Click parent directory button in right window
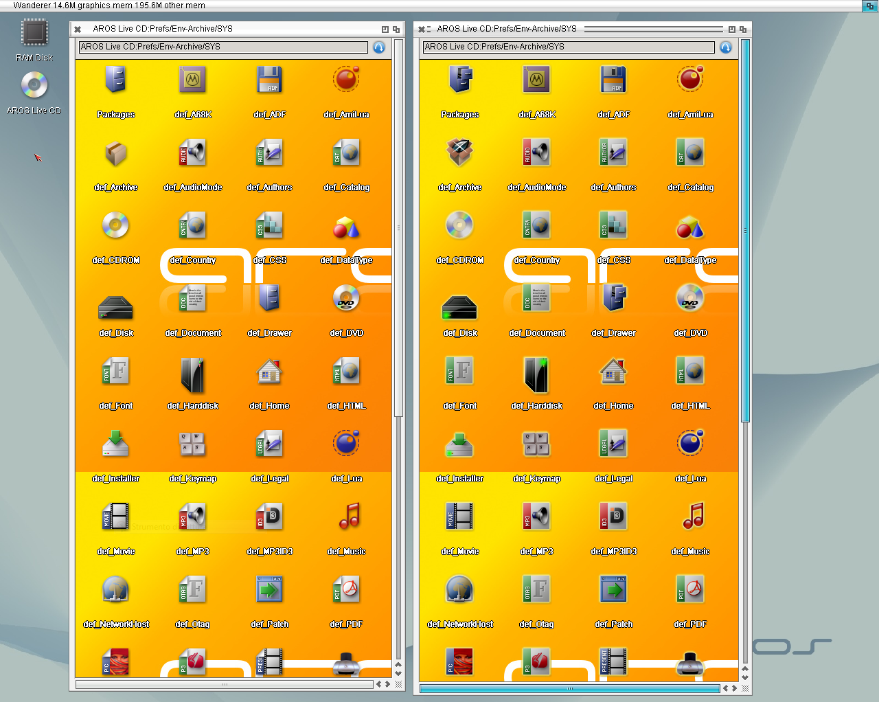879x702 pixels. click(x=726, y=47)
